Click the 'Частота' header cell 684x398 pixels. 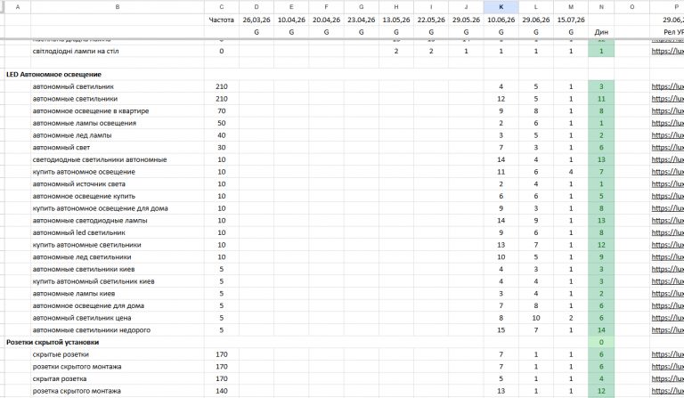pos(222,20)
